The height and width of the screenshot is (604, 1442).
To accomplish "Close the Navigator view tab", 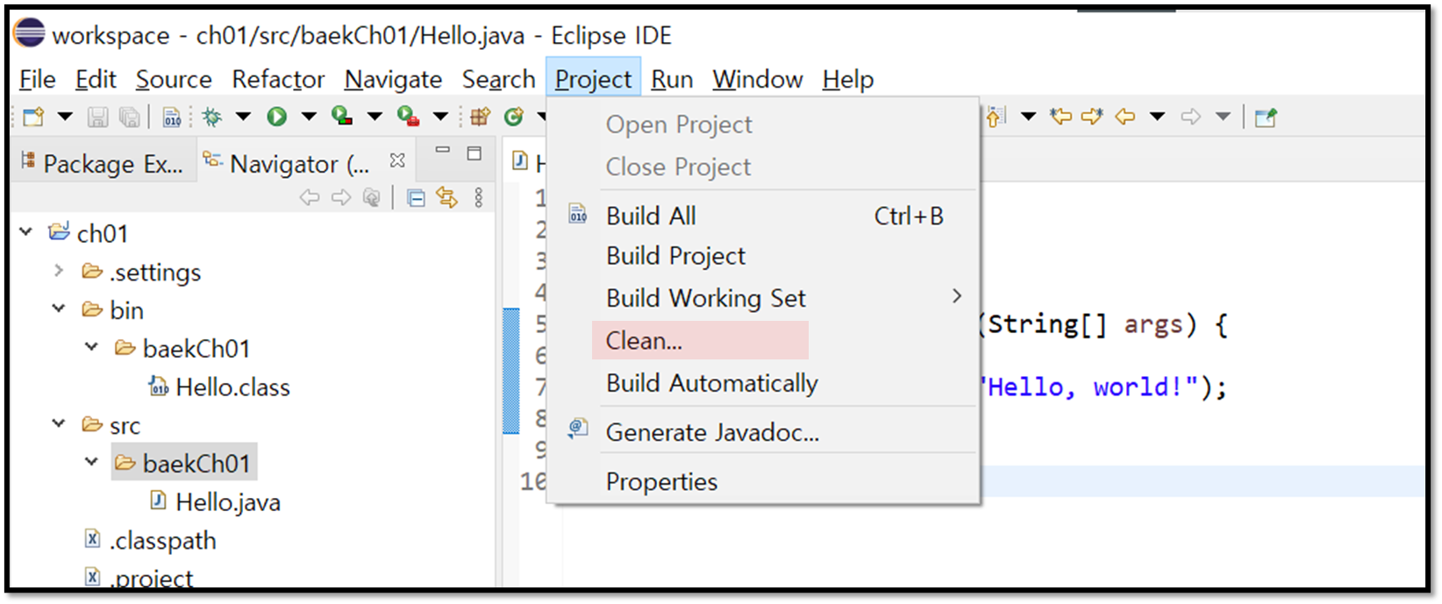I will [x=397, y=160].
